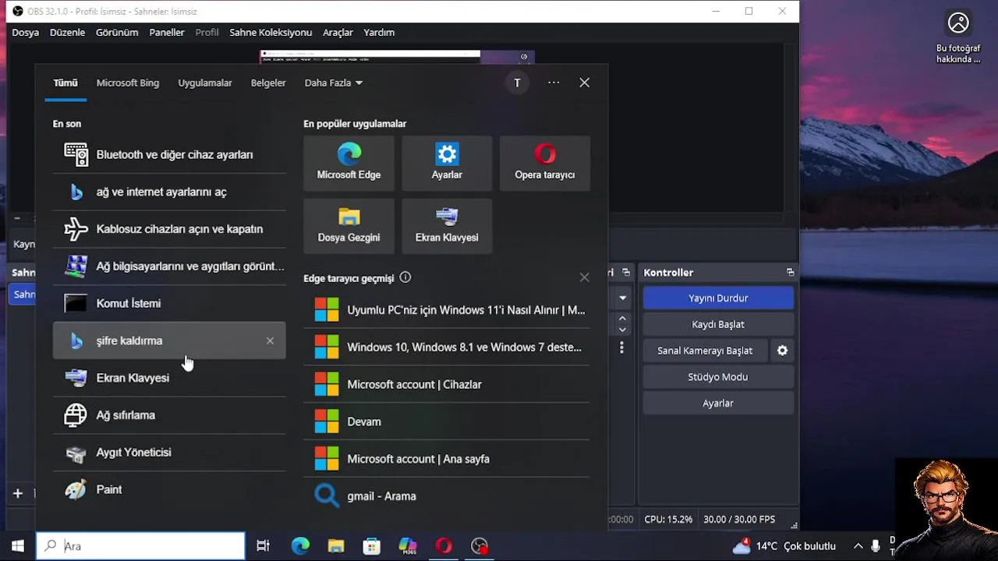Show info about Edge tarayıcı geçmişi
The height and width of the screenshot is (561, 998).
pos(405,277)
